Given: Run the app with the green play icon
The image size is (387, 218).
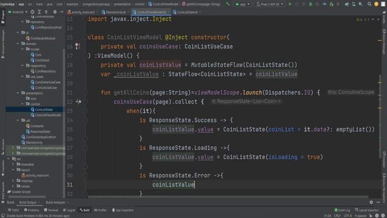Looking at the screenshot, I should (290, 4).
